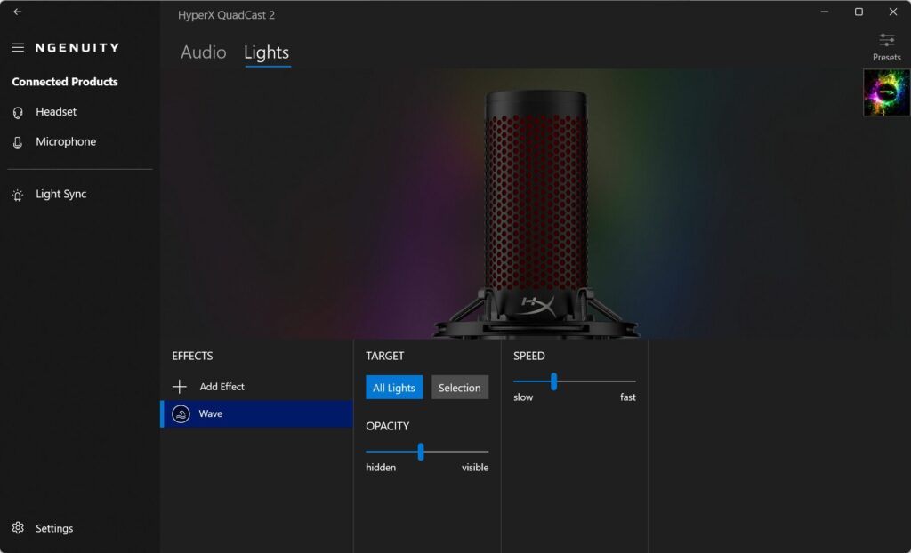Click the plus icon for Add Effect
Image resolution: width=911 pixels, height=553 pixels.
point(180,387)
